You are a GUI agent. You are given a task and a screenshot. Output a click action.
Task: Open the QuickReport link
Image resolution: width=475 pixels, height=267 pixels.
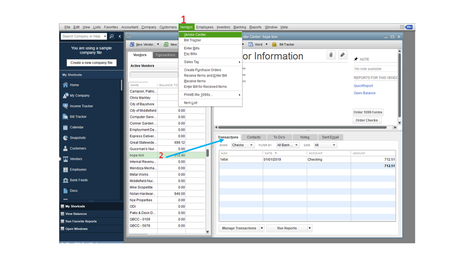(363, 86)
